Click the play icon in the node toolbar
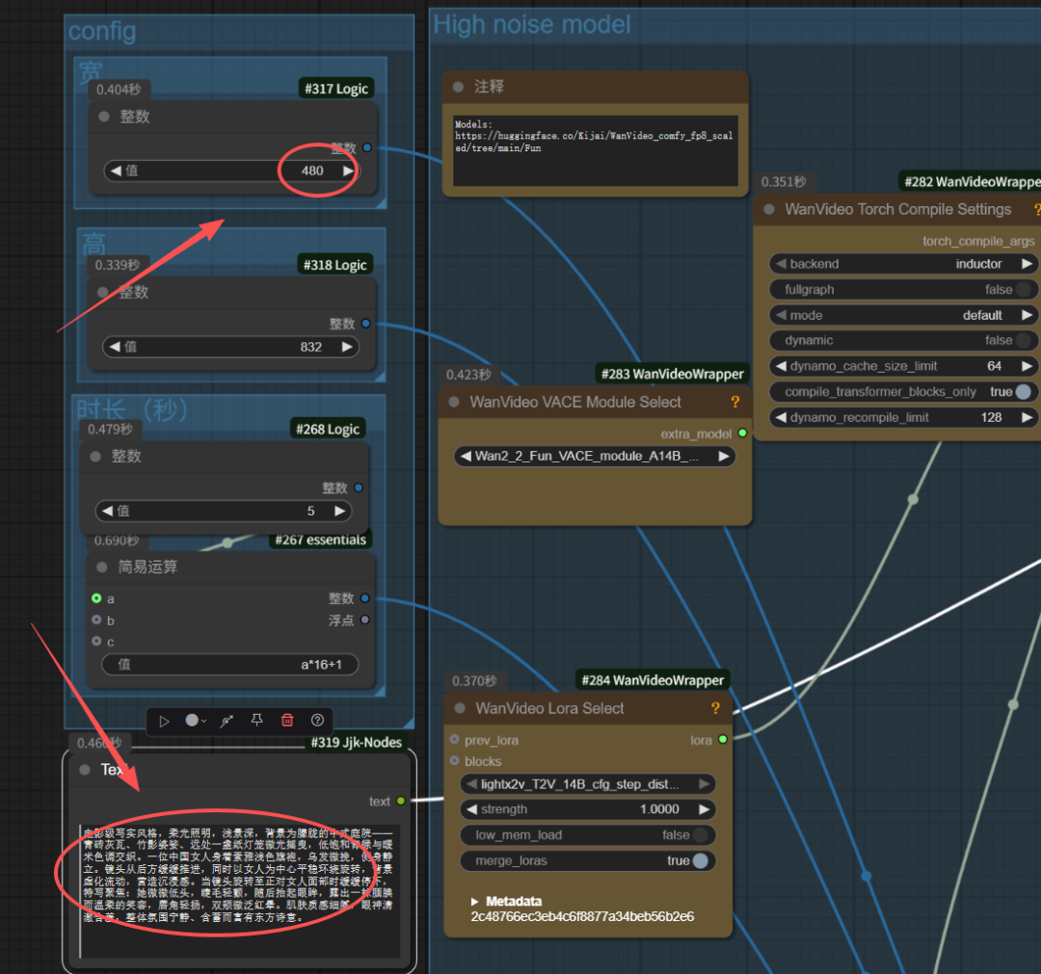Screen dimensions: 1041x974 point(164,722)
